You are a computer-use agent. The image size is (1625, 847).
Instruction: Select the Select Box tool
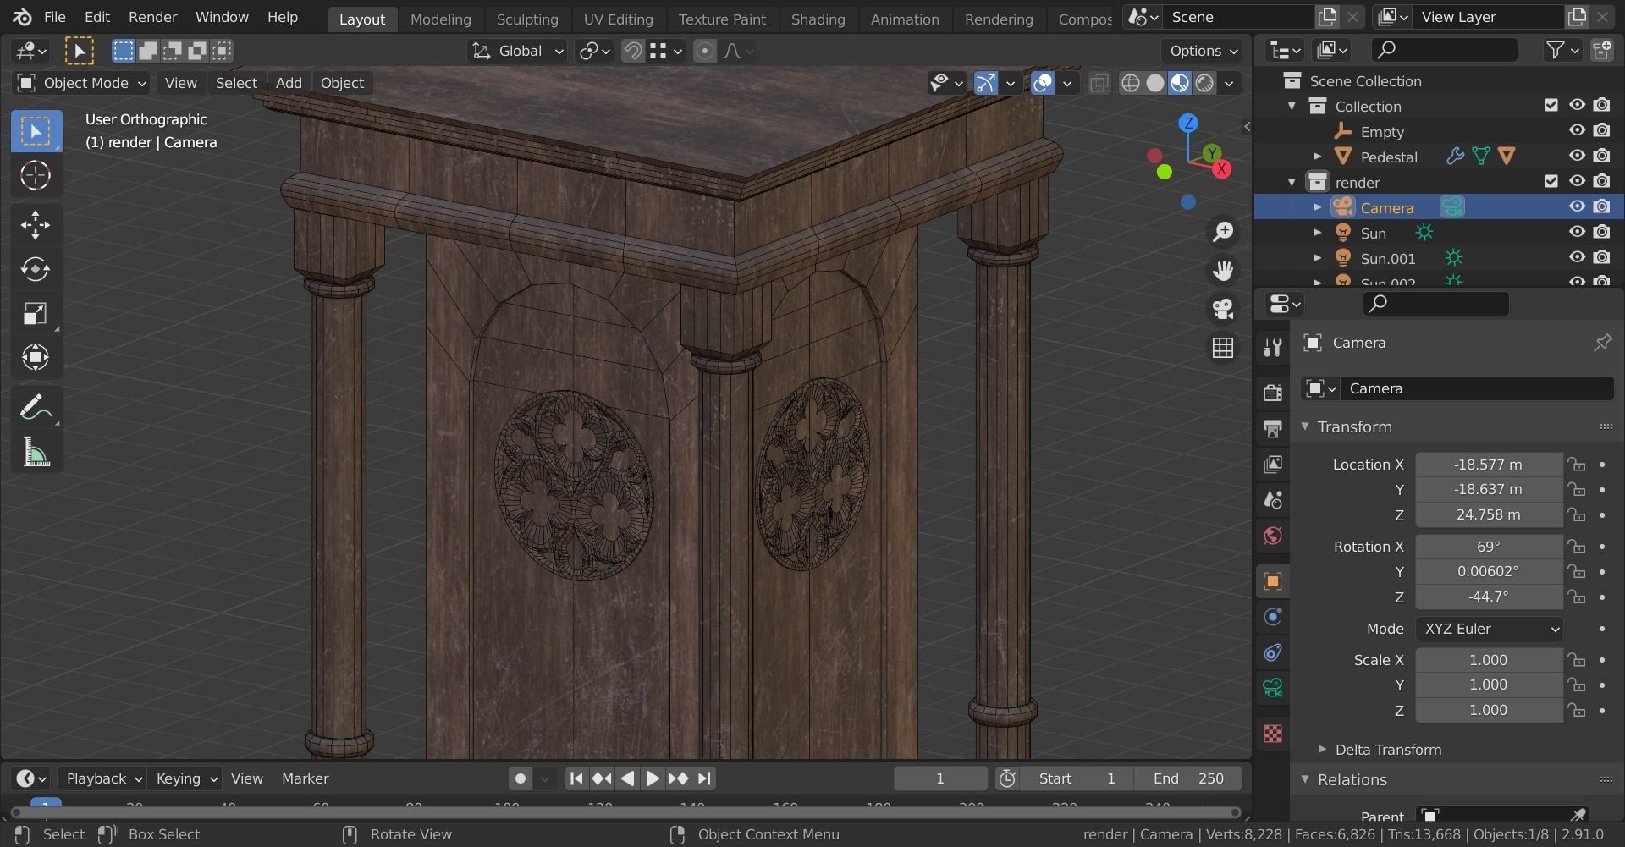coord(36,131)
